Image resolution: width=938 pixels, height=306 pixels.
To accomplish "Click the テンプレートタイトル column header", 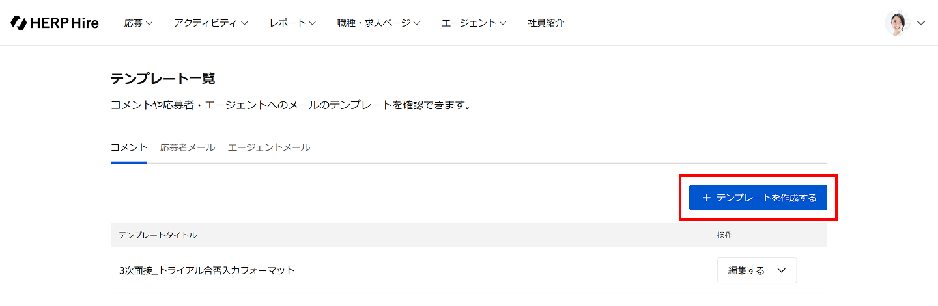I will click(158, 235).
